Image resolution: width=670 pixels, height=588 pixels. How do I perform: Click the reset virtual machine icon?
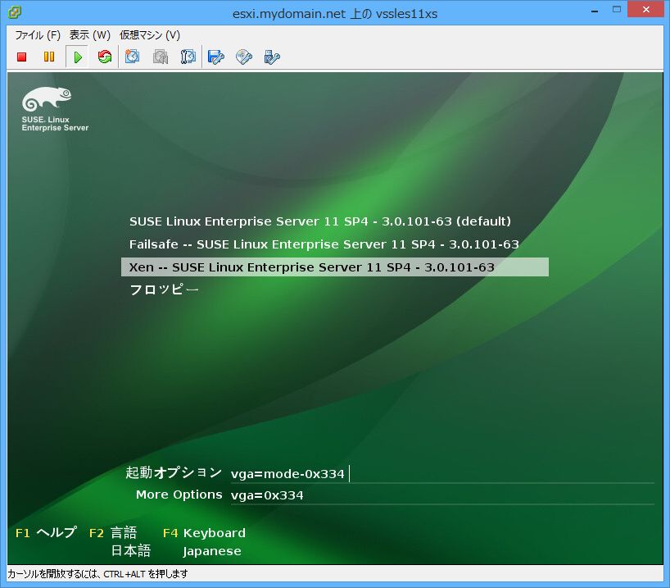pos(104,57)
